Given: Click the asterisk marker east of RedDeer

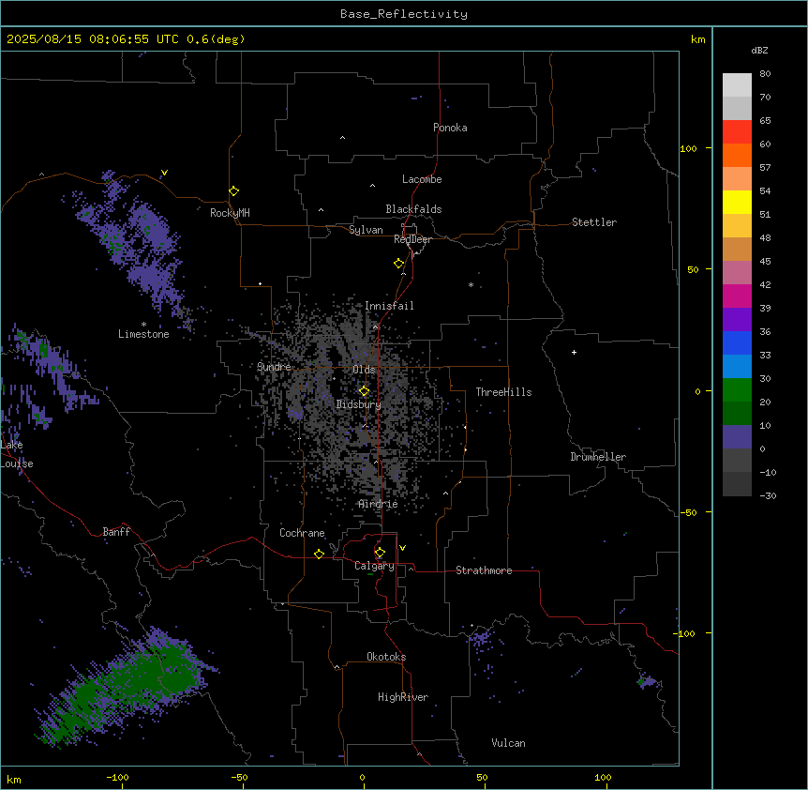Looking at the screenshot, I should pyautogui.click(x=471, y=284).
